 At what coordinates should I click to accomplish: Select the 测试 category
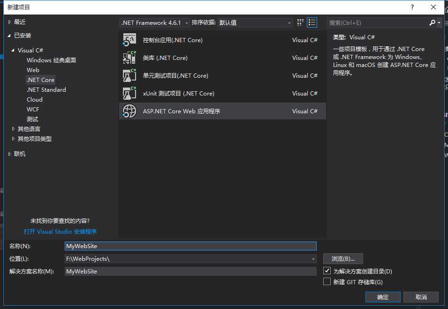click(32, 119)
